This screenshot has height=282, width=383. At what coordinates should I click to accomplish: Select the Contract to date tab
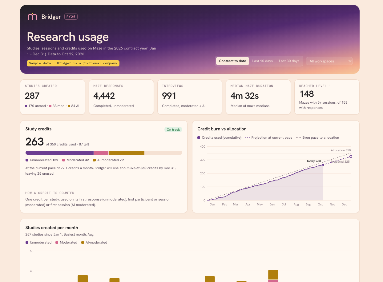232,61
